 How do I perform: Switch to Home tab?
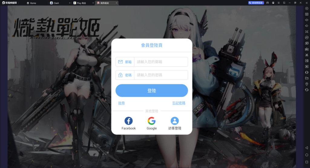(31, 3)
